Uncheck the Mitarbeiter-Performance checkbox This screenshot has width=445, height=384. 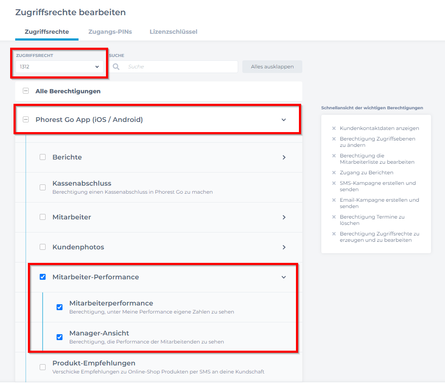pyautogui.click(x=43, y=277)
